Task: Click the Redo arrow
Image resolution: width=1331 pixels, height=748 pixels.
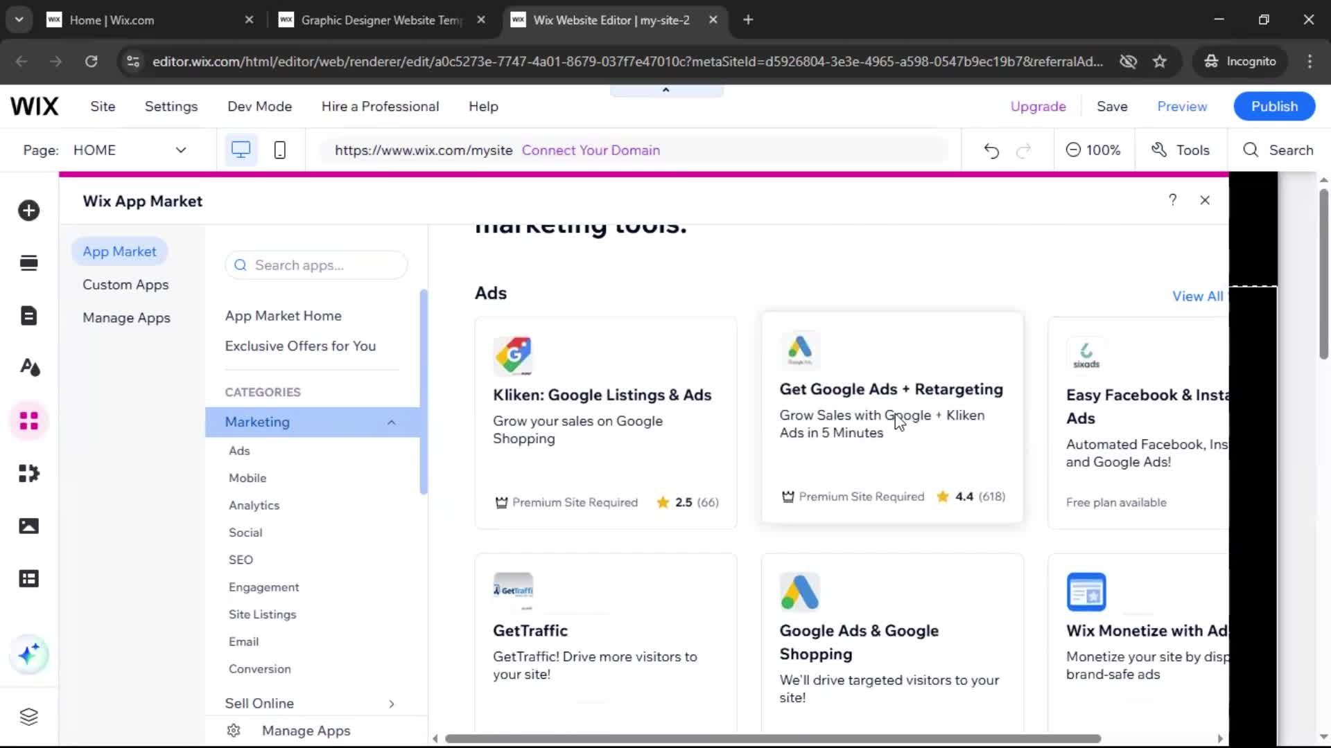Action: 1024,150
